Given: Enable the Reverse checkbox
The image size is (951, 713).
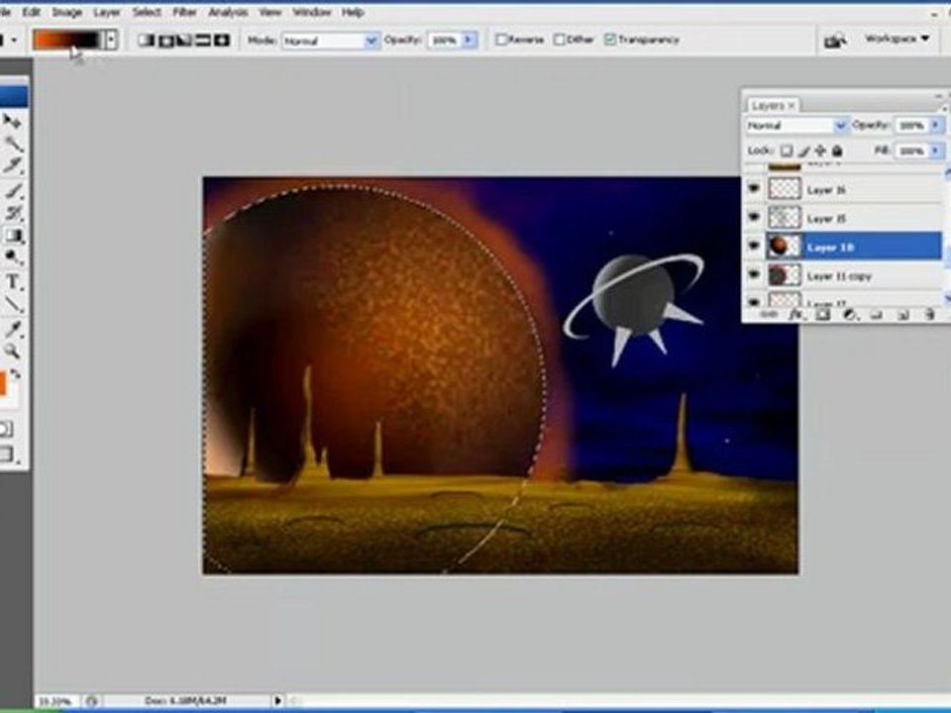Looking at the screenshot, I should pyautogui.click(x=501, y=40).
